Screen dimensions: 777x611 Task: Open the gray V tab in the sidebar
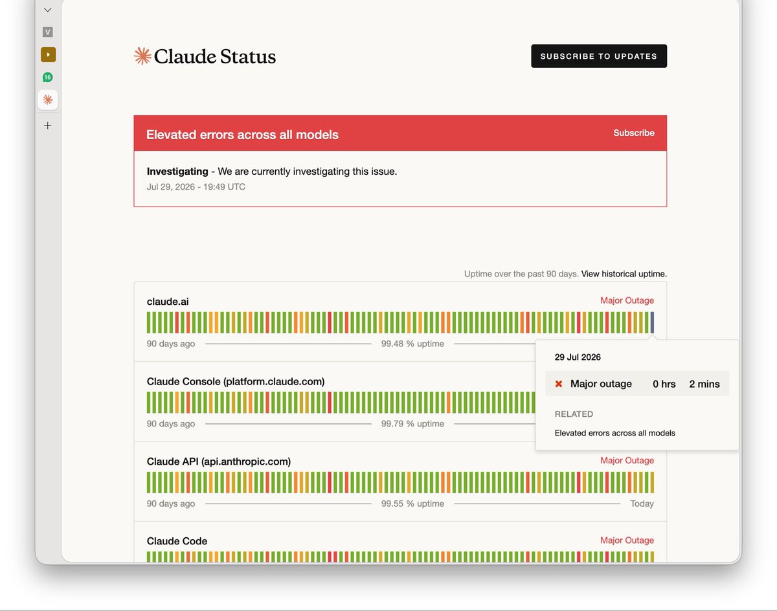point(47,32)
